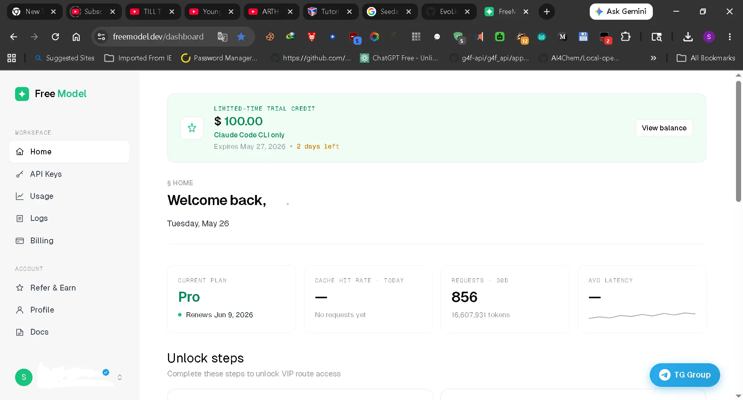The image size is (743, 400).
Task: Close the Youn YouTube tab
Action: click(x=231, y=12)
